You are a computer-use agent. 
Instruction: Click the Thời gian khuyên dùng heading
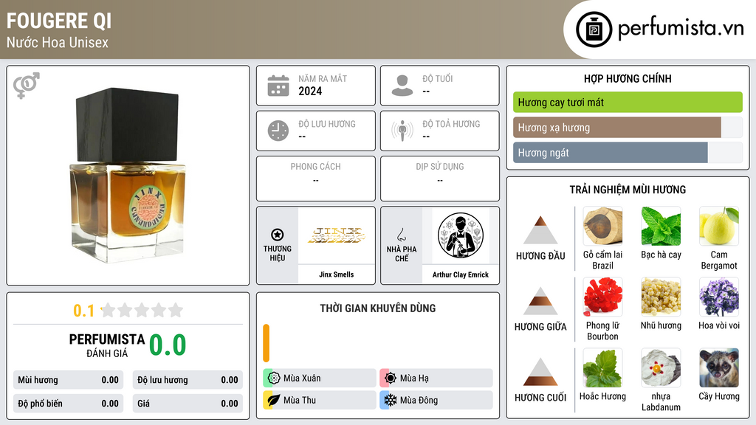[378, 308]
